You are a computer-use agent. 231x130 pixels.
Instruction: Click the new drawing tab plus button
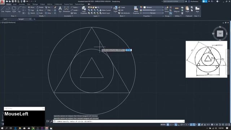(34, 19)
